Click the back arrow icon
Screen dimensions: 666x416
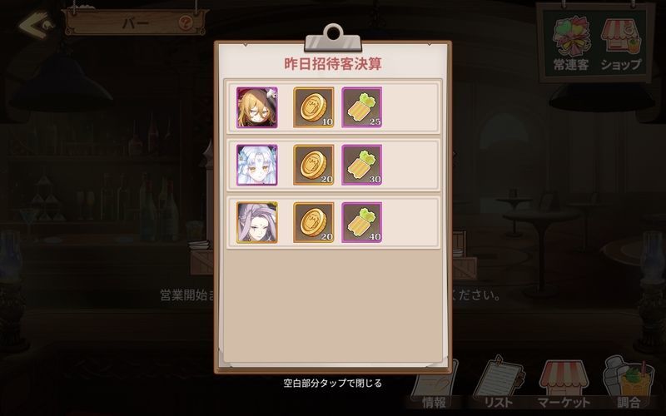point(36,25)
